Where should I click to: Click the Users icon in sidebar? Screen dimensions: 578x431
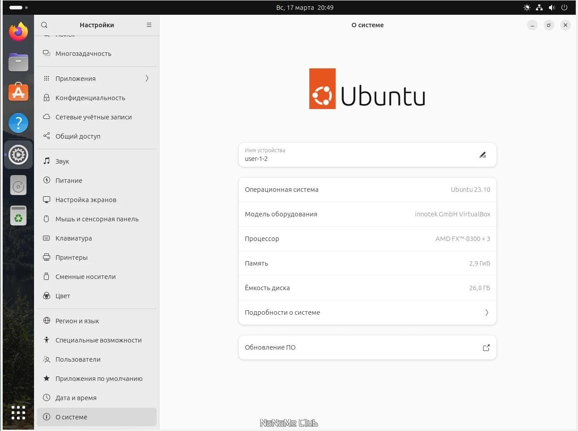[x=47, y=359]
